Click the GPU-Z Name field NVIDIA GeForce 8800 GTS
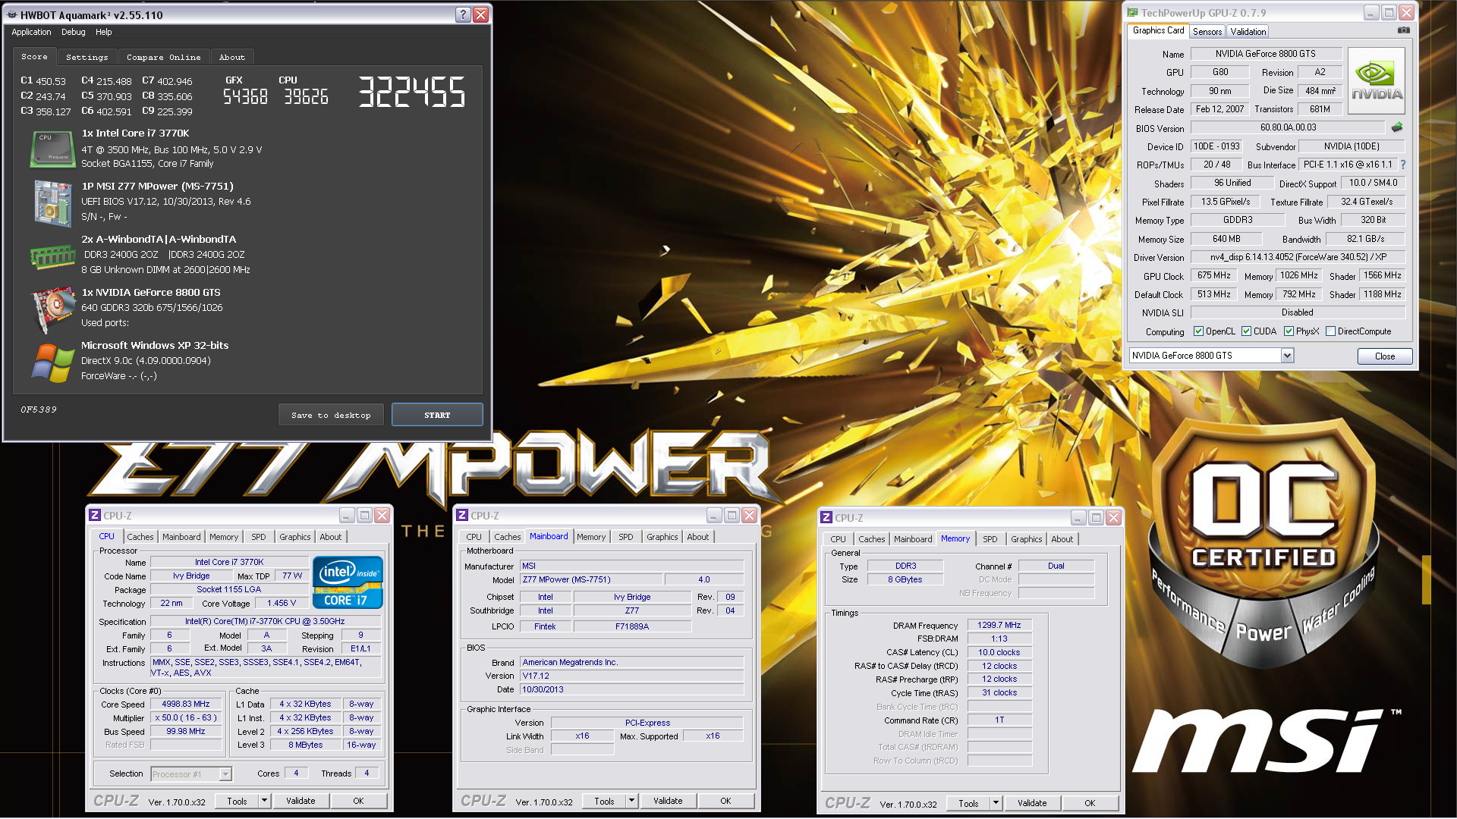 pyautogui.click(x=1266, y=54)
